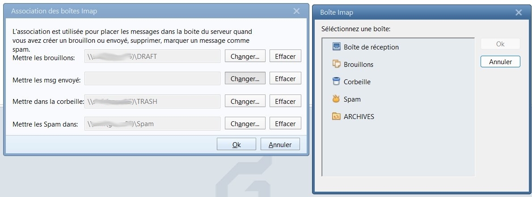This screenshot has width=532, height=197.
Task: Confirm association dialog with Ok
Action: click(236, 144)
